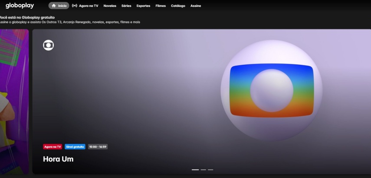Click the large Globo sphere banner image

point(272,90)
